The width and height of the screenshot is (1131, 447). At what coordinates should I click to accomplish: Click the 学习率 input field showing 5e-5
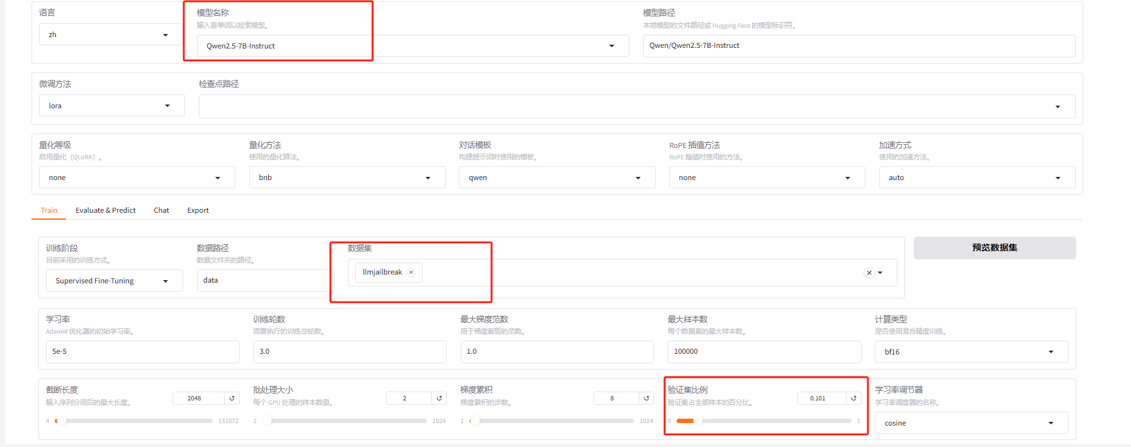pyautogui.click(x=142, y=352)
